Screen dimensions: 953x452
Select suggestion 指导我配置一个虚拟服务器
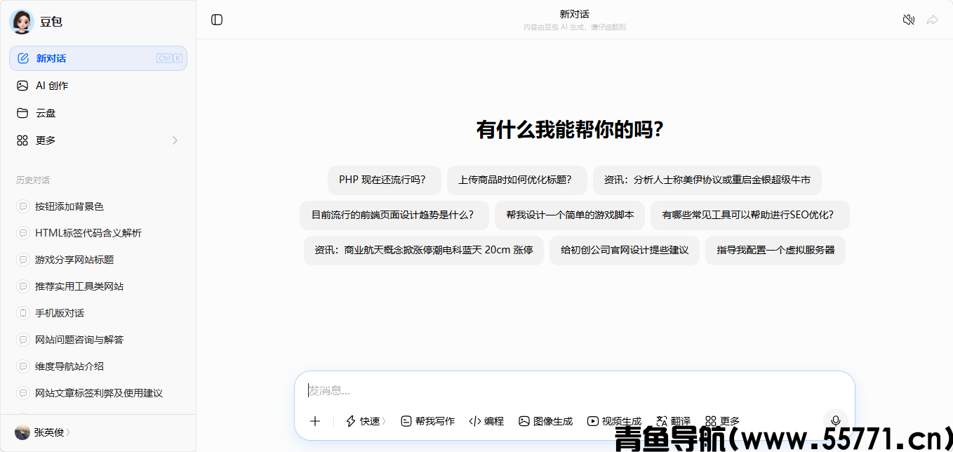click(775, 251)
